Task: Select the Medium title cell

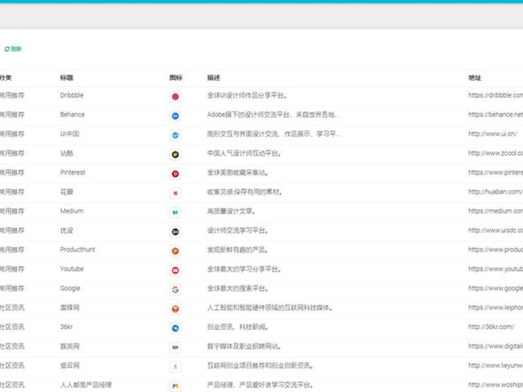Action: (72, 211)
